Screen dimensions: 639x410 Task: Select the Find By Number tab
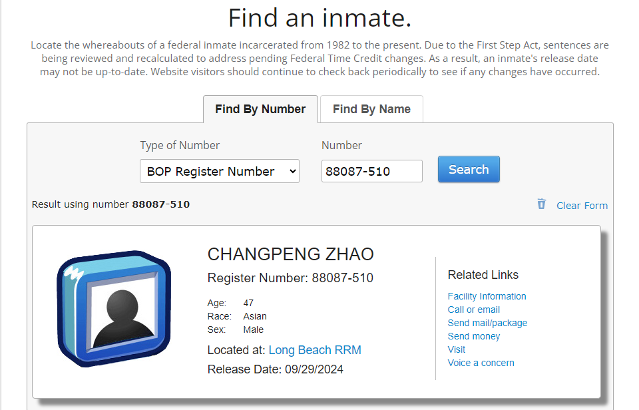pyautogui.click(x=260, y=108)
